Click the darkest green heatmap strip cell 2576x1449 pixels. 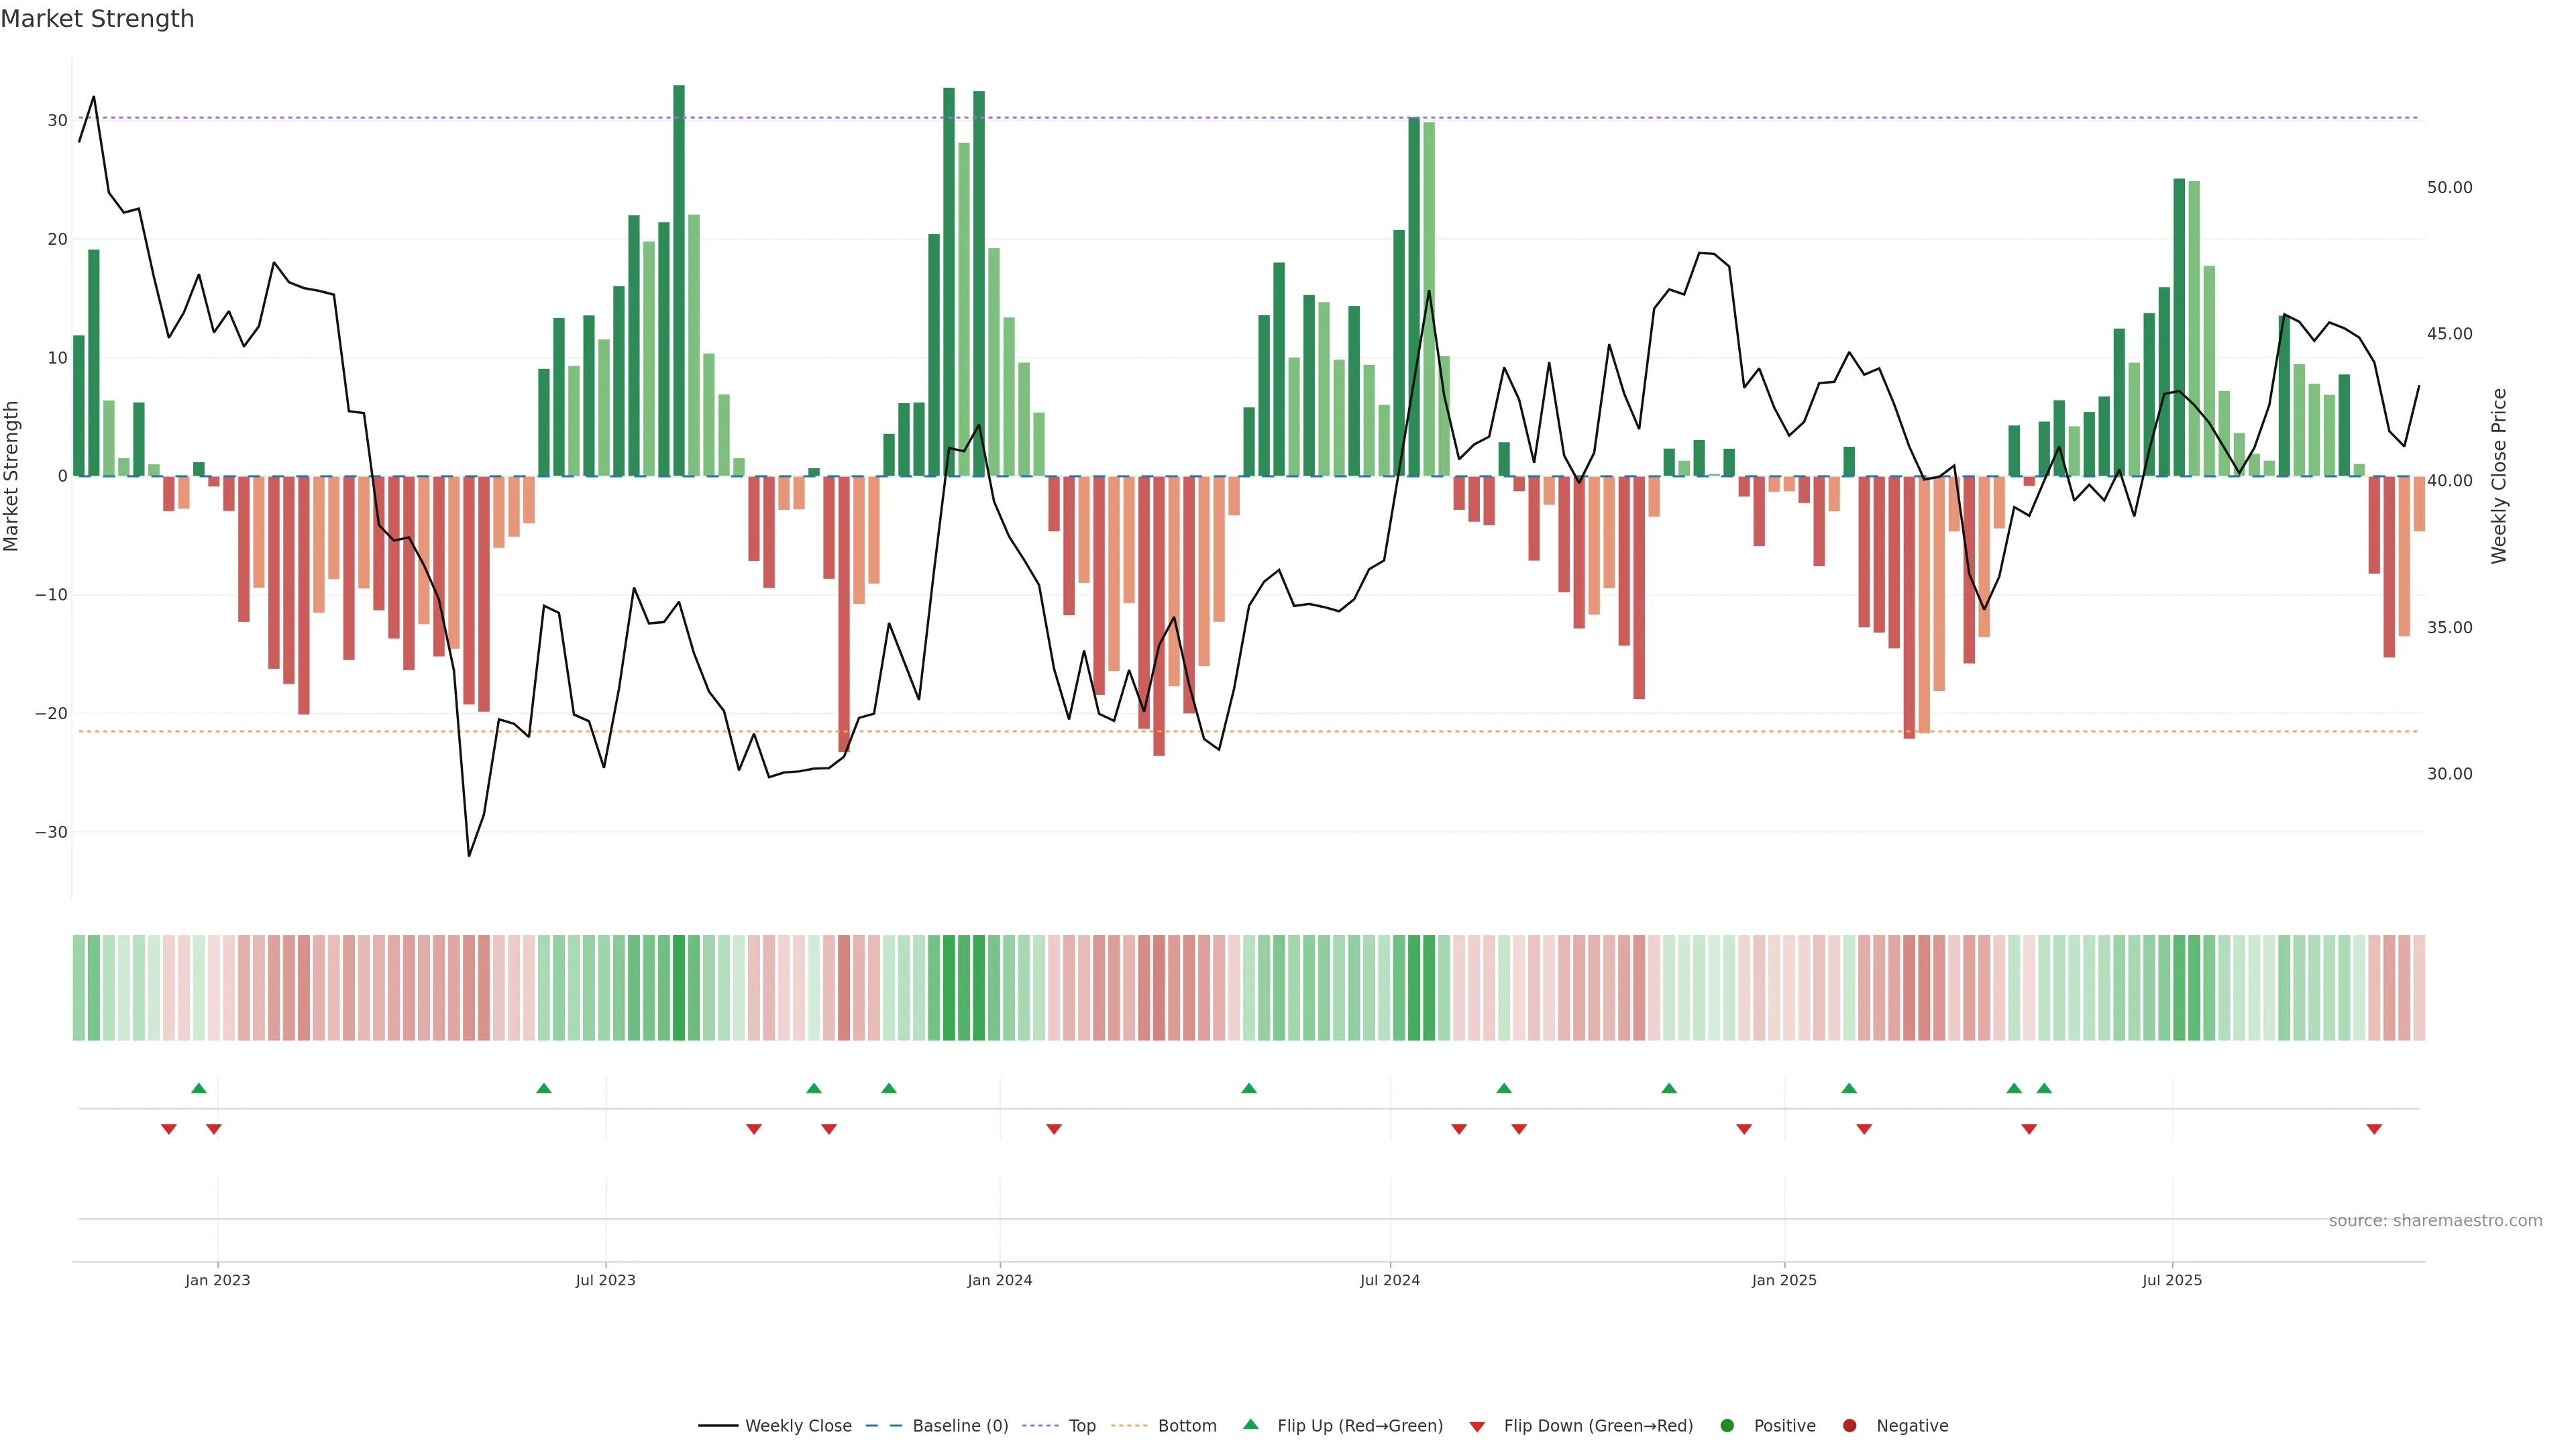tap(679, 987)
